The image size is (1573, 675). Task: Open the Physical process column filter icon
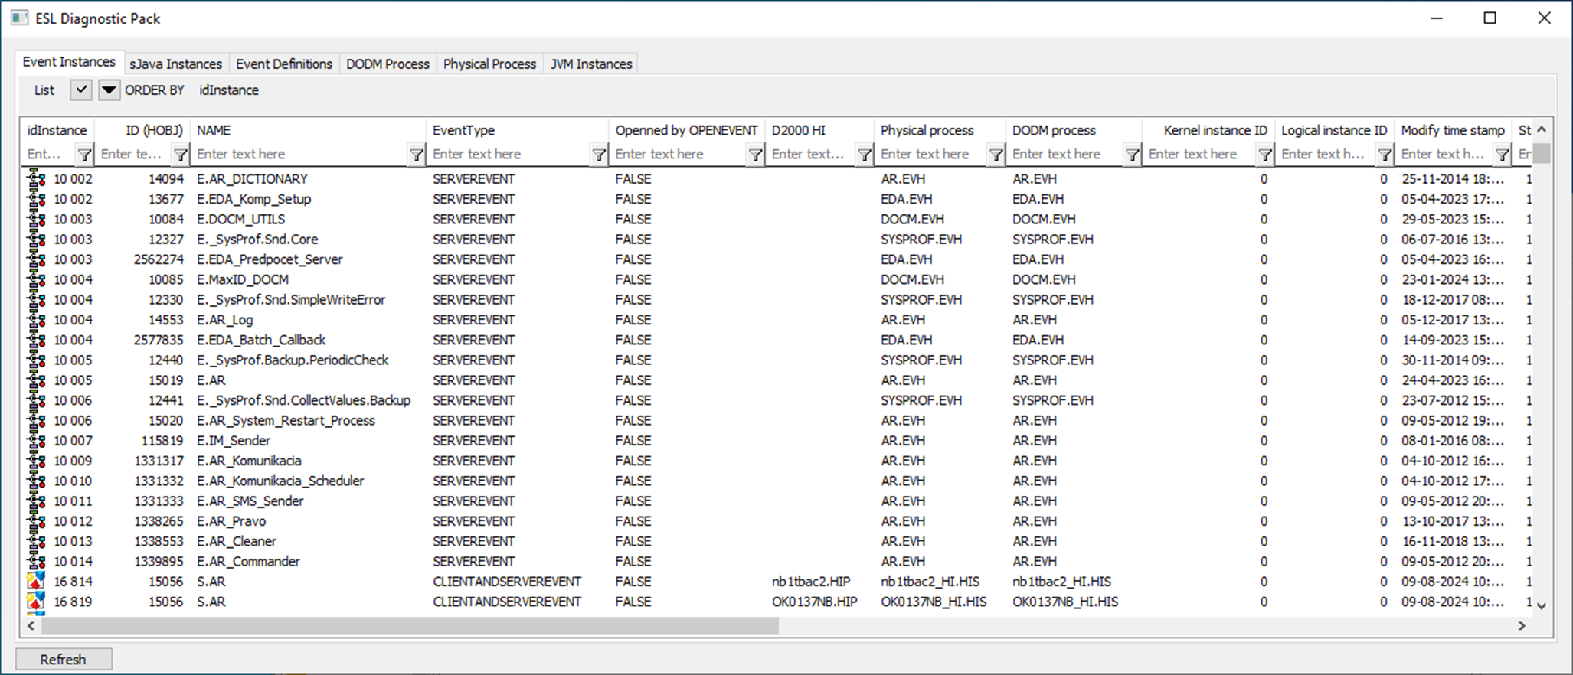coord(996,155)
